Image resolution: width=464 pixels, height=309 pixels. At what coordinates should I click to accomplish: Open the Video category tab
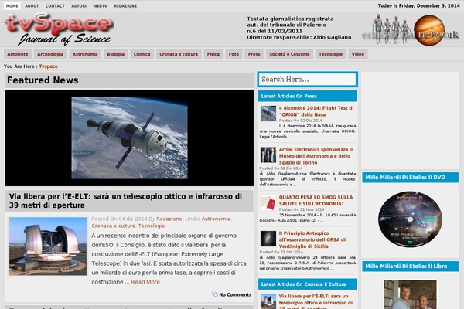[x=358, y=54]
